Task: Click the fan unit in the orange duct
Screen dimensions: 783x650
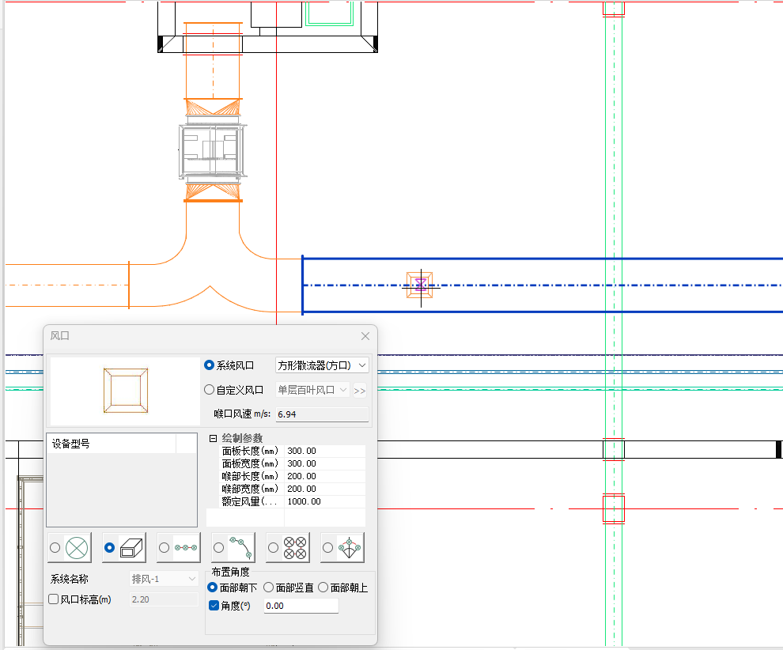Action: pos(212,149)
